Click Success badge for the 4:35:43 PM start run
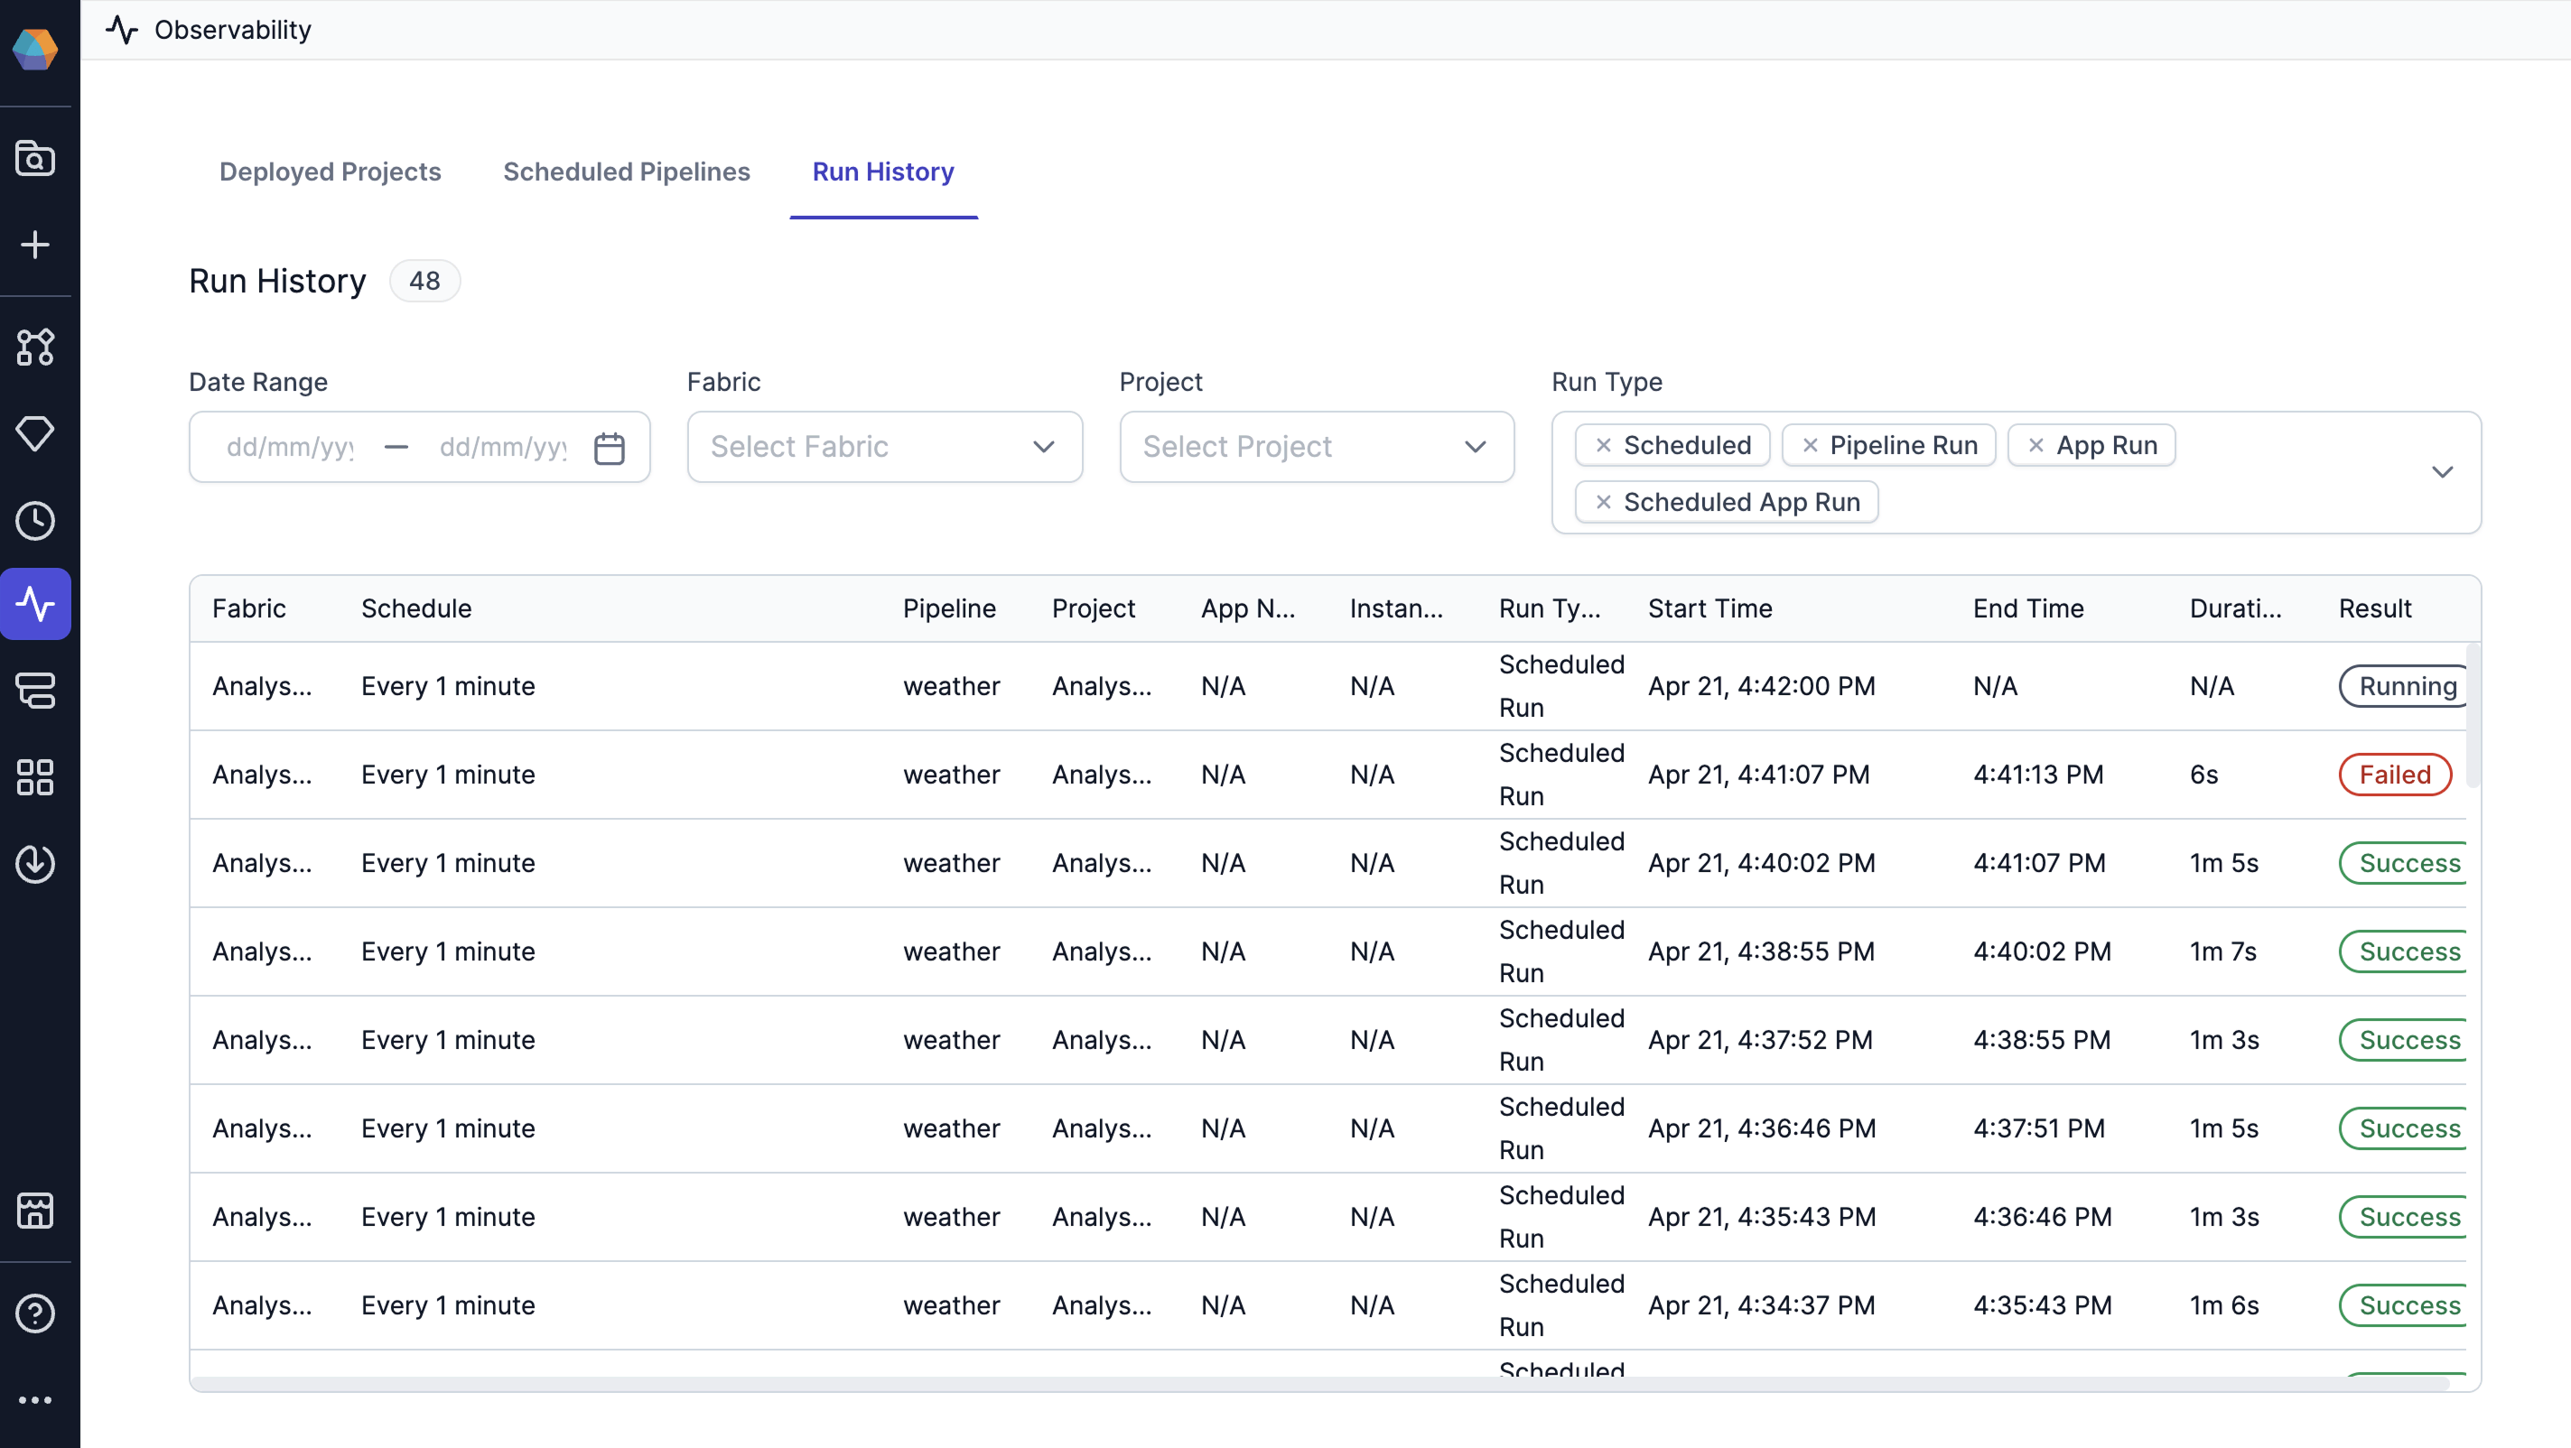 (2403, 1217)
